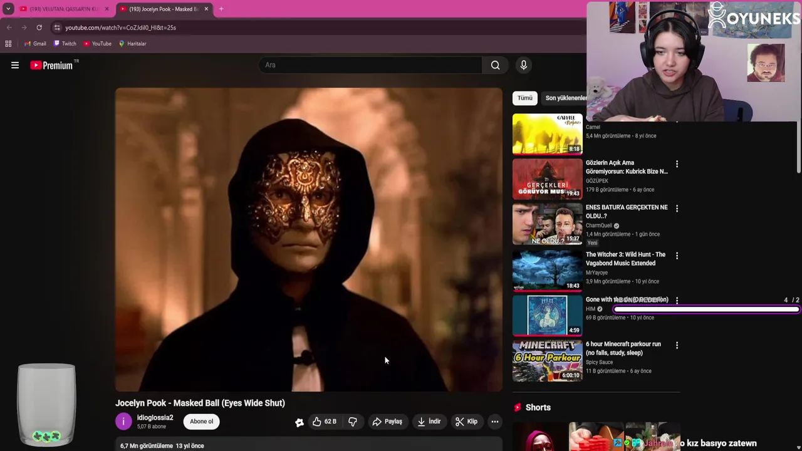The width and height of the screenshot is (802, 451).
Task: Open options menu for Gözlerin Açık Ama video
Action: [x=677, y=164]
